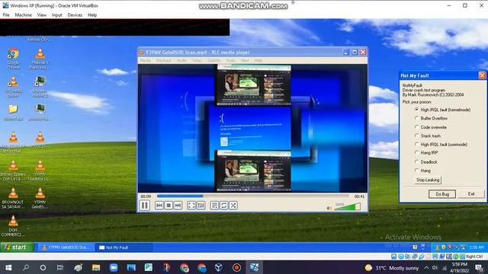
Task: Switch to Not My Fault taskbar item
Action: (x=124, y=247)
